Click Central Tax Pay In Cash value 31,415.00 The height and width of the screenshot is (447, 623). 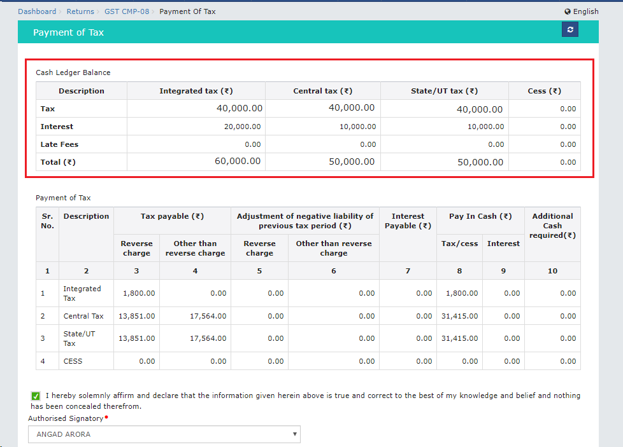[x=460, y=316]
